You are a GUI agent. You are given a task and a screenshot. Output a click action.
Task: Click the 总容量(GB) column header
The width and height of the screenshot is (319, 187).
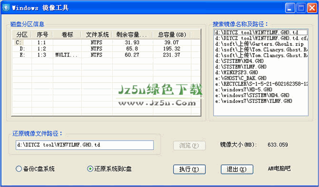[171, 34]
